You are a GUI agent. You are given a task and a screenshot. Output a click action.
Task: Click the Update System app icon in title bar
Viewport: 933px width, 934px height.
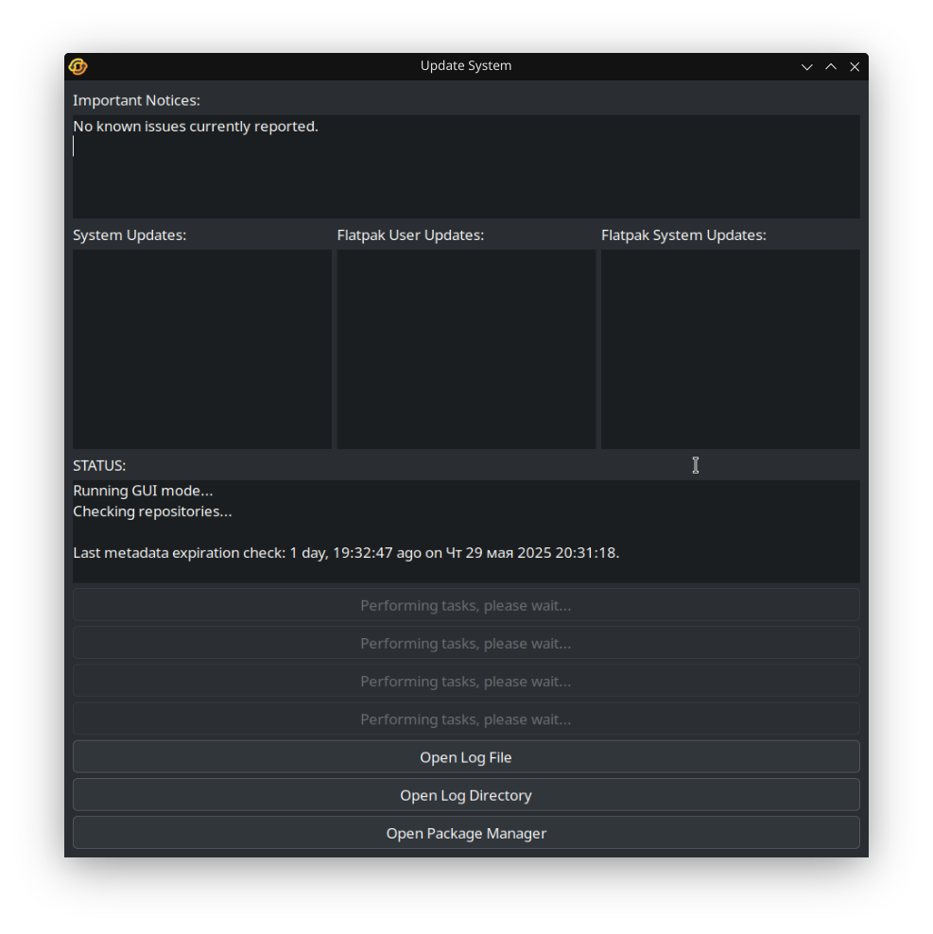[78, 67]
